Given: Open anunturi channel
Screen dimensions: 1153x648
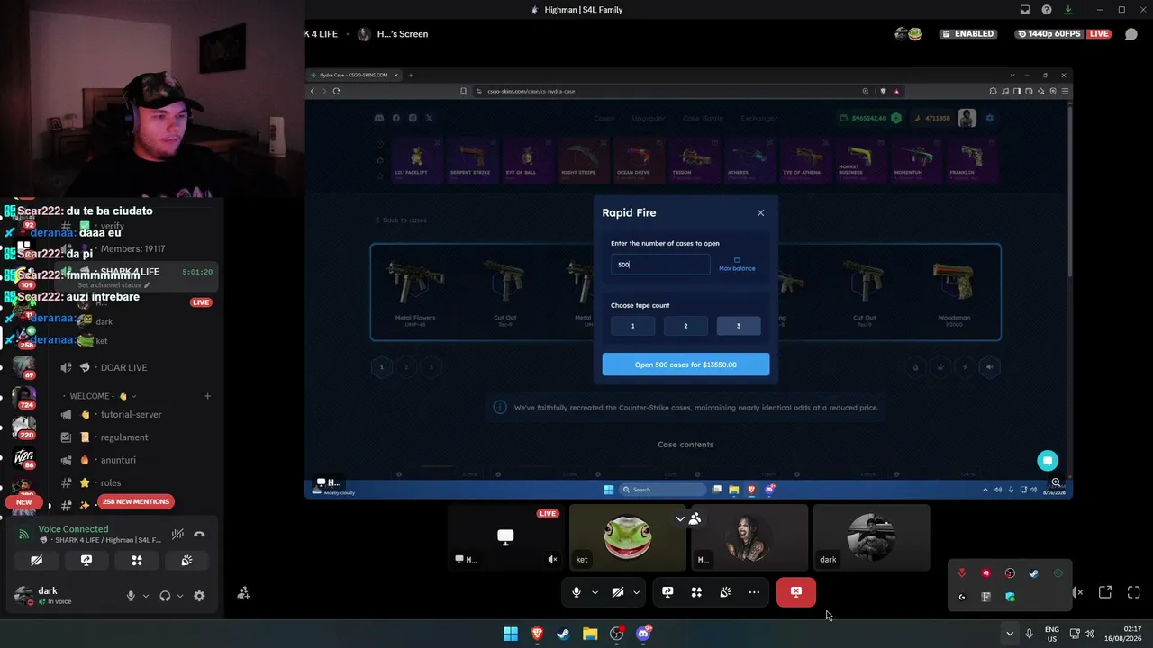Looking at the screenshot, I should coord(119,460).
